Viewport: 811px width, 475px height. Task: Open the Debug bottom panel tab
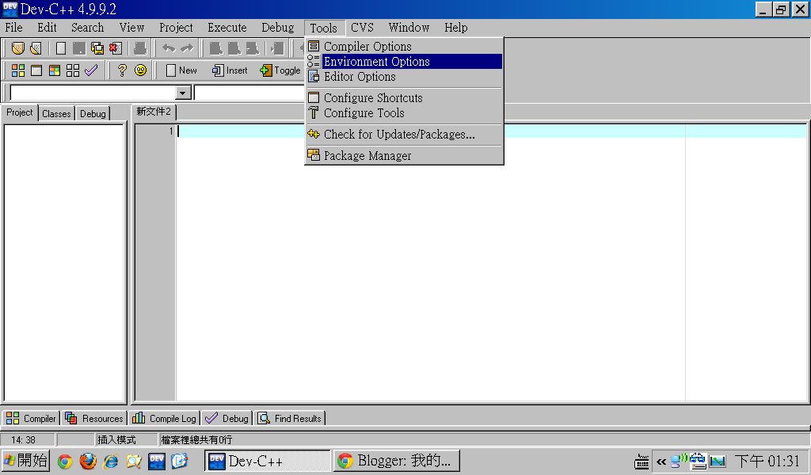pyautogui.click(x=227, y=418)
